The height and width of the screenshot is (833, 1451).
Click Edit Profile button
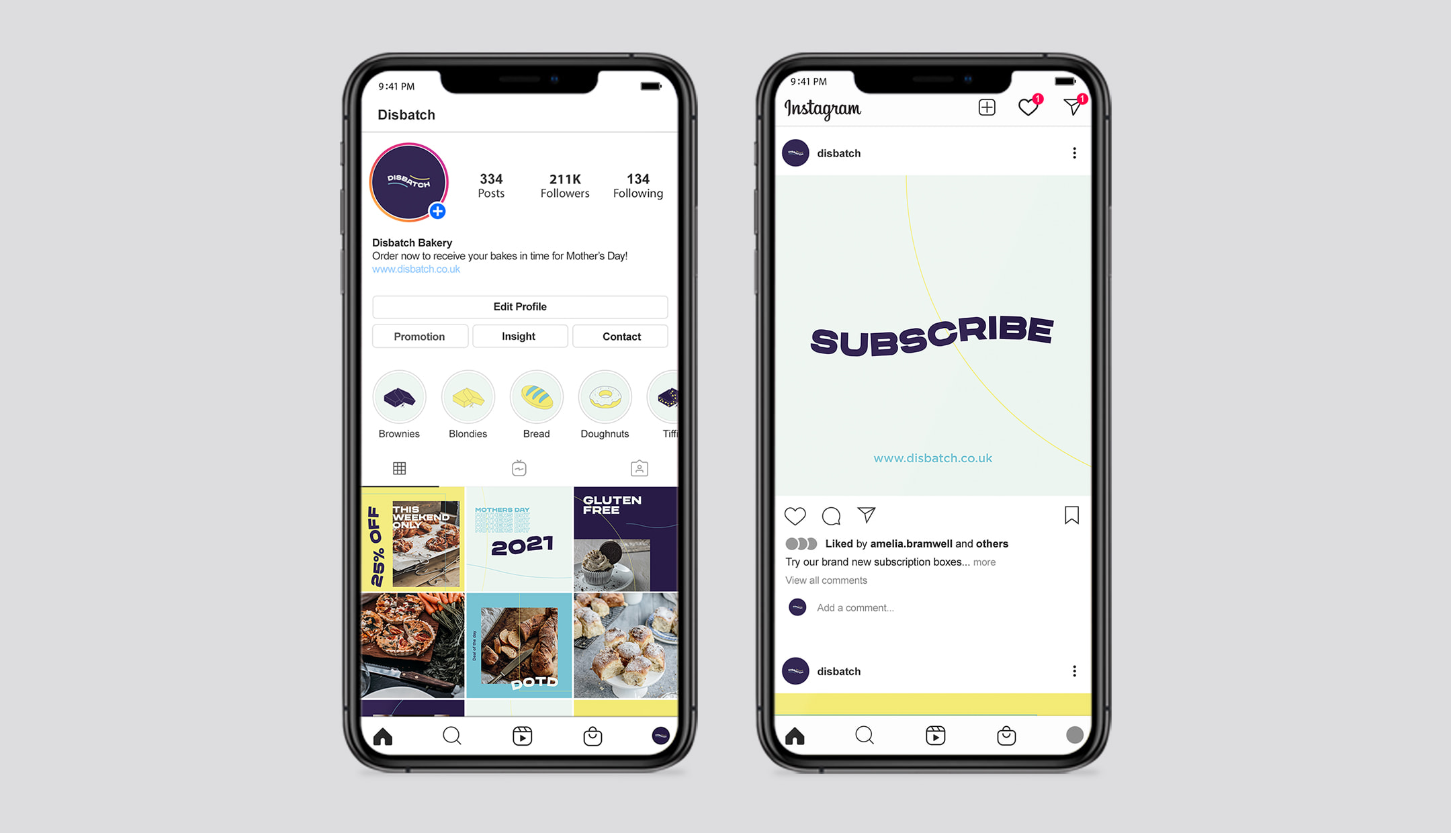click(x=521, y=307)
